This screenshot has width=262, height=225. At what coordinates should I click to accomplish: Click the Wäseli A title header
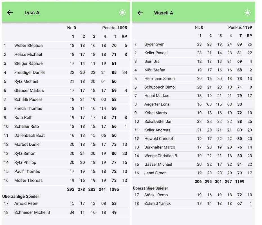tap(164, 13)
